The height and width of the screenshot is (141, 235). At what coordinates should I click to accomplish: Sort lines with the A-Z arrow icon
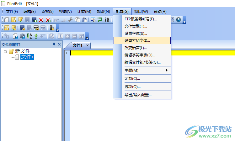pos(29,36)
